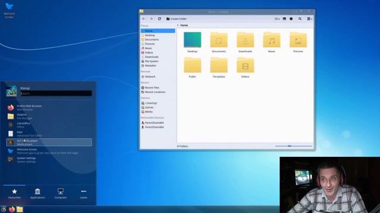This screenshot has width=380, height=213.
Task: Reload the current folder view
Action: point(160,19)
